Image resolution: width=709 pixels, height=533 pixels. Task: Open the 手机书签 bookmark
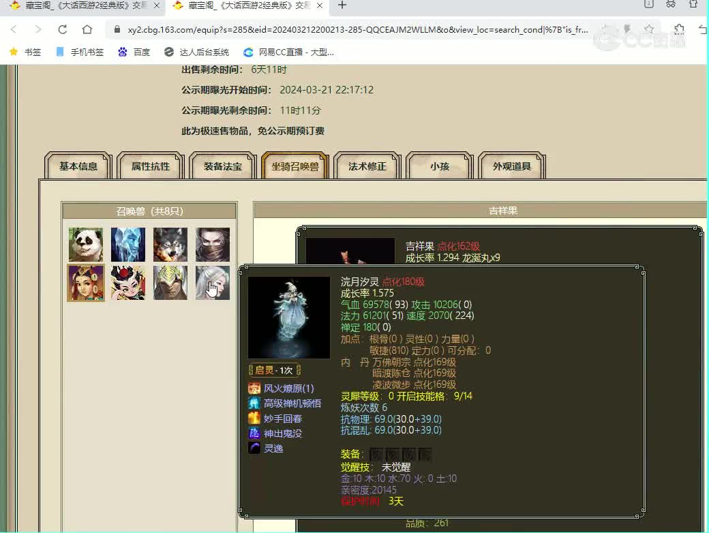click(x=80, y=52)
